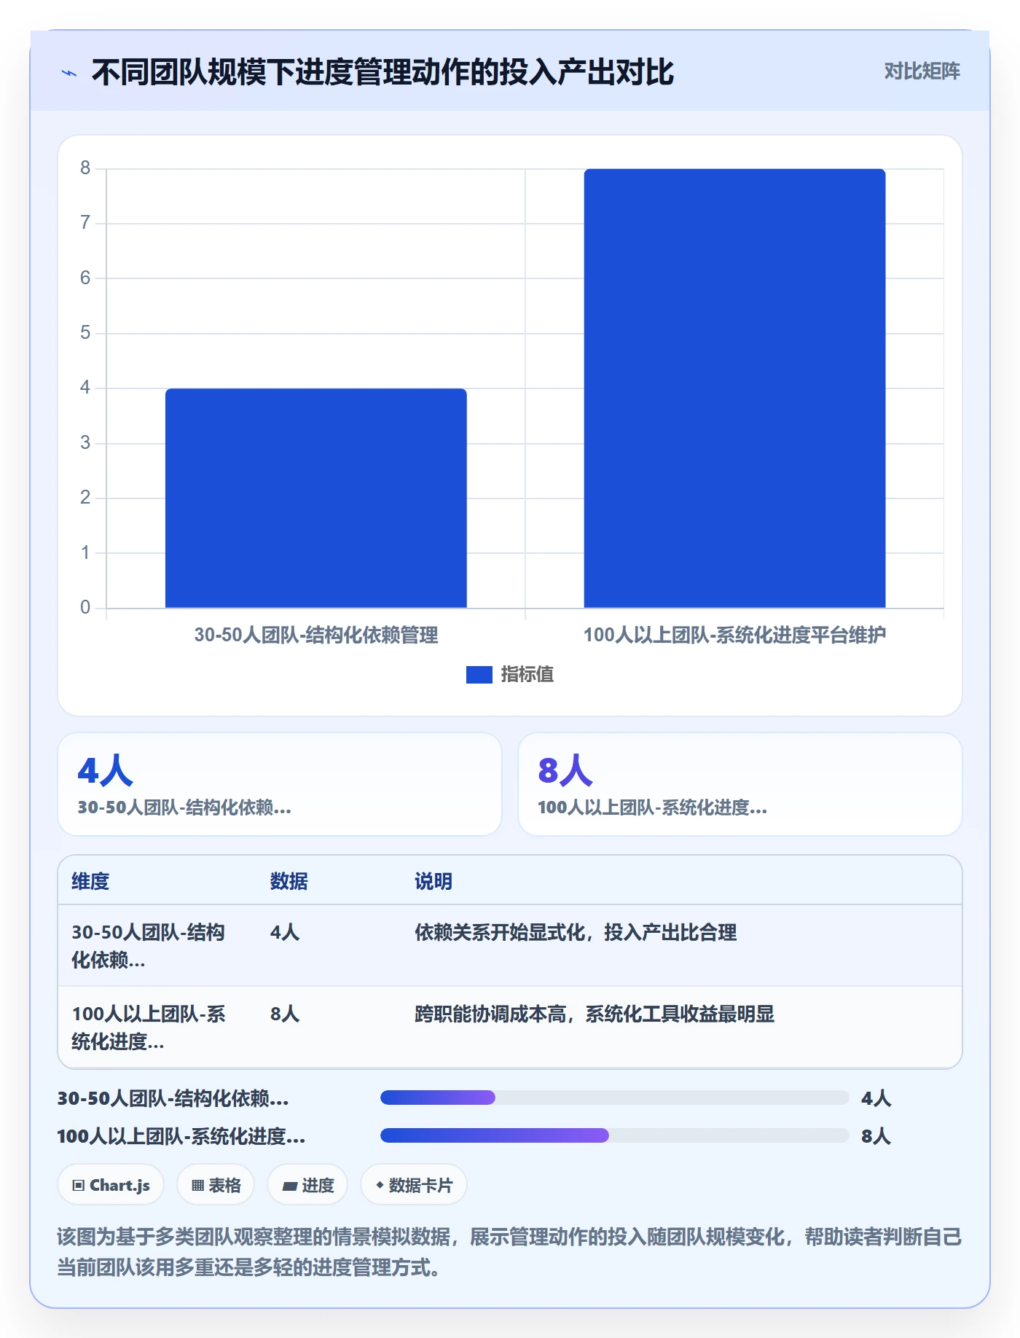Click the footnote paragraph starting with 该图为基于
Image resolution: width=1020 pixels, height=1338 pixels.
(509, 1252)
